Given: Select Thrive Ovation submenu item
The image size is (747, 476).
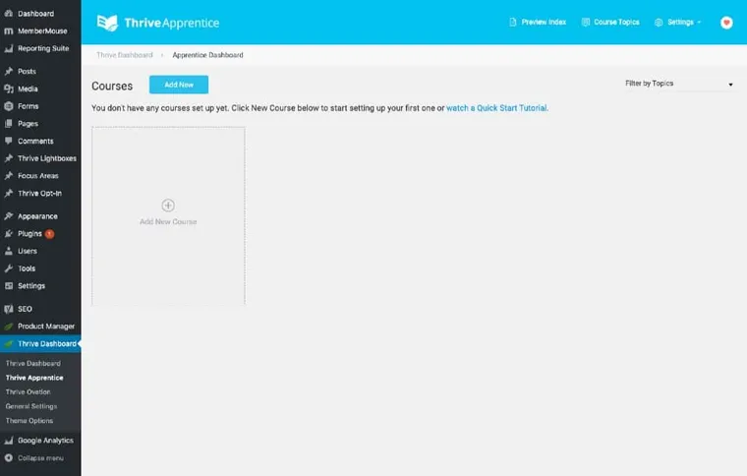Looking at the screenshot, I should click(x=29, y=391).
